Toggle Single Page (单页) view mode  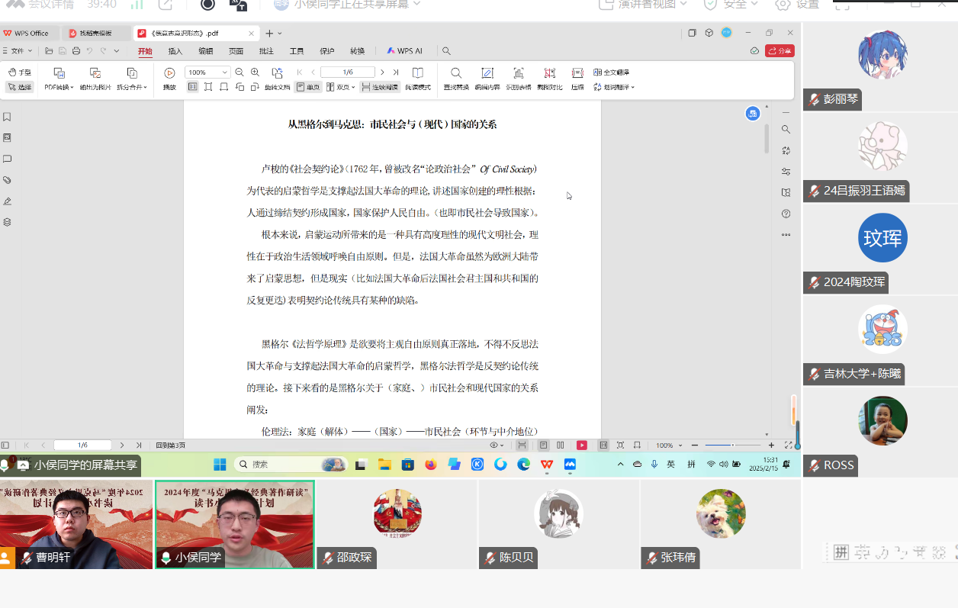coord(308,87)
